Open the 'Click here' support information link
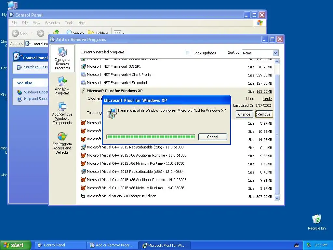The height and width of the screenshot is (250, 333). [95, 98]
